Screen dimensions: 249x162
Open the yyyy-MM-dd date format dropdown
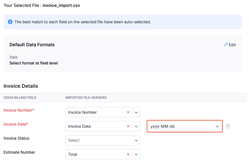185,126
